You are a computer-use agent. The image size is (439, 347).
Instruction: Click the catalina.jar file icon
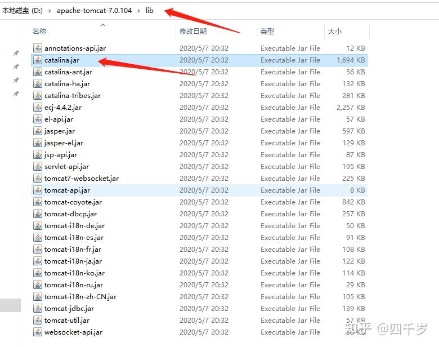[x=38, y=60]
